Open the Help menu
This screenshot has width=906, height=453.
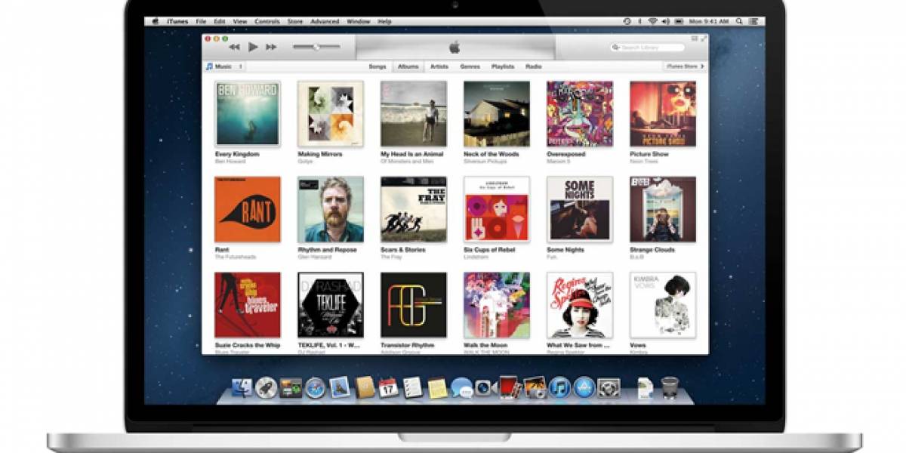[385, 21]
